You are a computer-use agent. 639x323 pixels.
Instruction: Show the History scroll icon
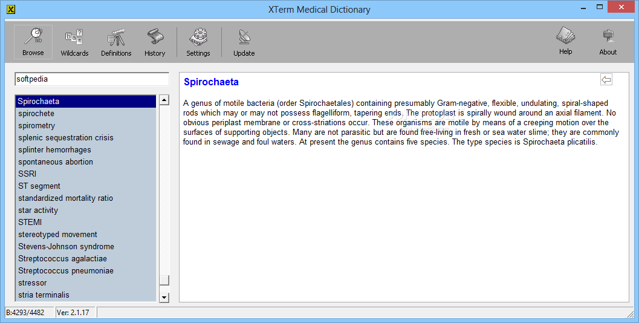(x=155, y=42)
